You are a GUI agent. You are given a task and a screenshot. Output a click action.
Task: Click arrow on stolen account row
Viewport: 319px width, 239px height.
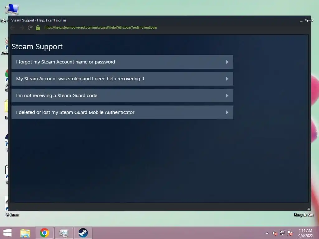pyautogui.click(x=227, y=79)
